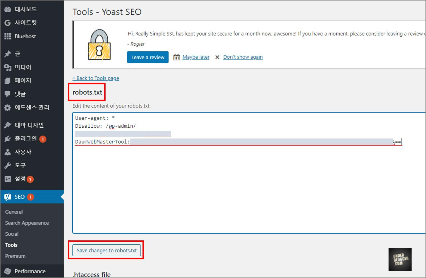
Task: Click the Yoast SEO logo icon
Action: pyautogui.click(x=8, y=197)
